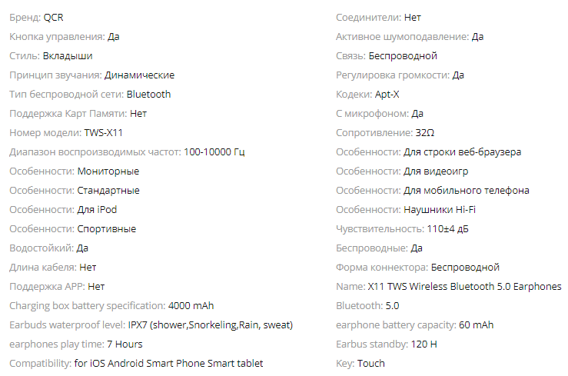This screenshot has height=376, width=568.
Task: Click the Bluetooth wireless type value
Action: point(148,94)
